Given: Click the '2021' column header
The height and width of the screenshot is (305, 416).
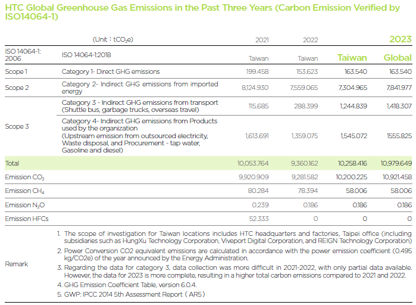Looking at the screenshot, I should pos(262,40).
